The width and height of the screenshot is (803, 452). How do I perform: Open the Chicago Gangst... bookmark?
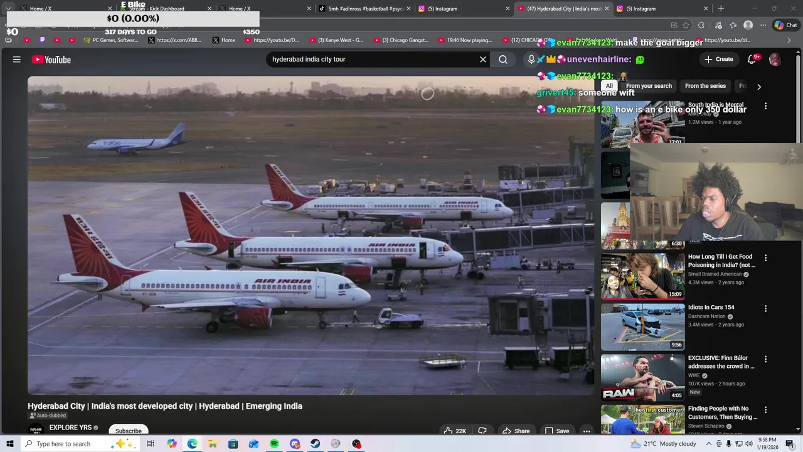pyautogui.click(x=400, y=40)
